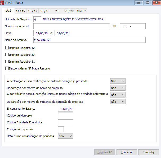
Task: Open the 14 / 15 tab
Action: pos(20,11)
